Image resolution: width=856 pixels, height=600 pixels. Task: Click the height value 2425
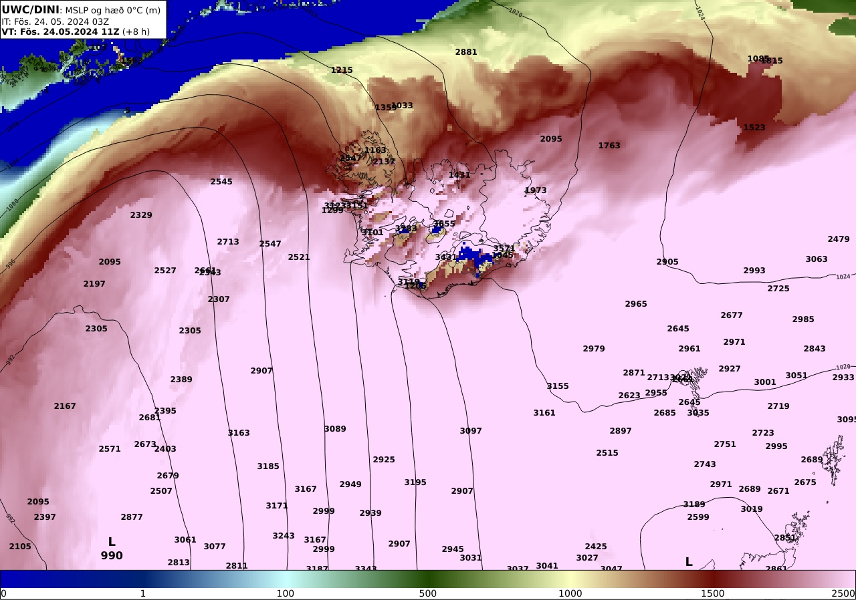pyautogui.click(x=596, y=547)
